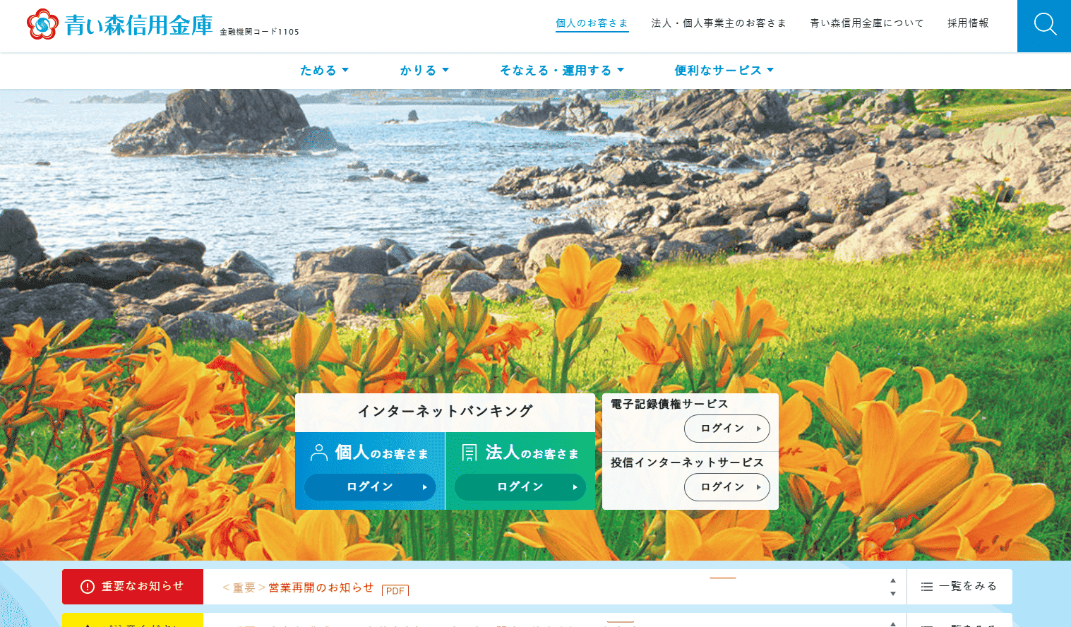Click the PDF icon after 営業再開のお知らせ

pyautogui.click(x=395, y=590)
